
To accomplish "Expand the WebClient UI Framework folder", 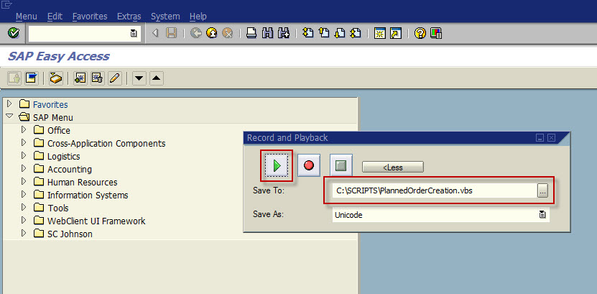I will click(24, 220).
